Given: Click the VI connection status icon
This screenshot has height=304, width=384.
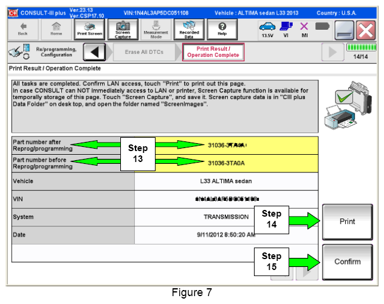Looking at the screenshot, I should point(286,27).
